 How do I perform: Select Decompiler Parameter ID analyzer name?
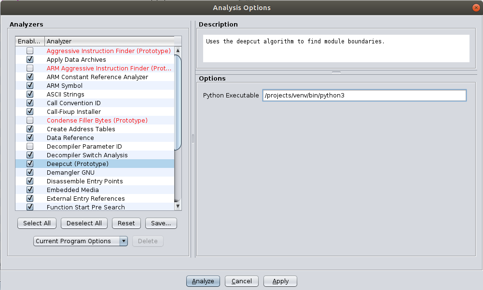(84, 146)
